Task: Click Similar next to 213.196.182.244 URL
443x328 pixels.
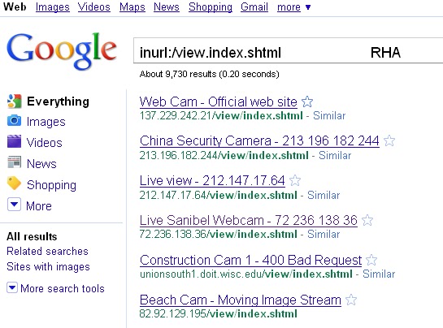Action: [335, 156]
